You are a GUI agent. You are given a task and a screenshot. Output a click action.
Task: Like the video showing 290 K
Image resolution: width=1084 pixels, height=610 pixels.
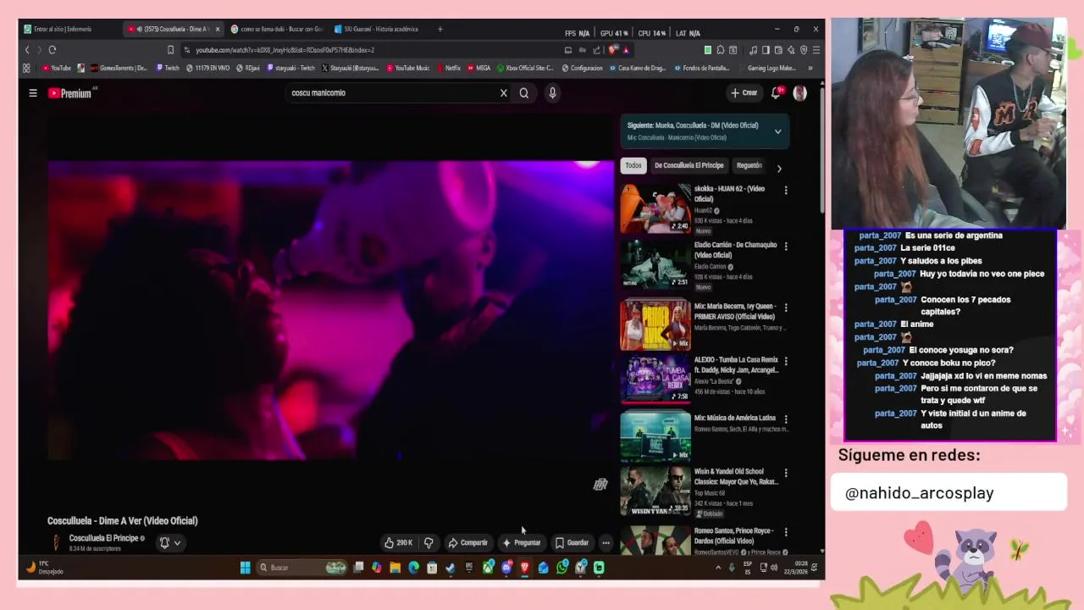point(399,543)
